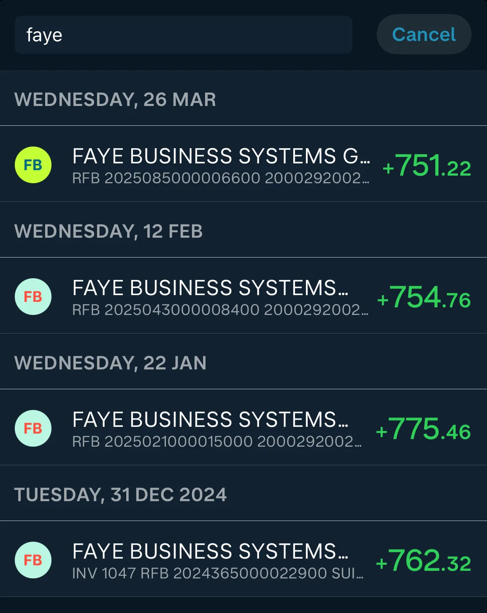
Task: Tap the FB avatar on 22 Jan transaction
Action: tap(33, 428)
